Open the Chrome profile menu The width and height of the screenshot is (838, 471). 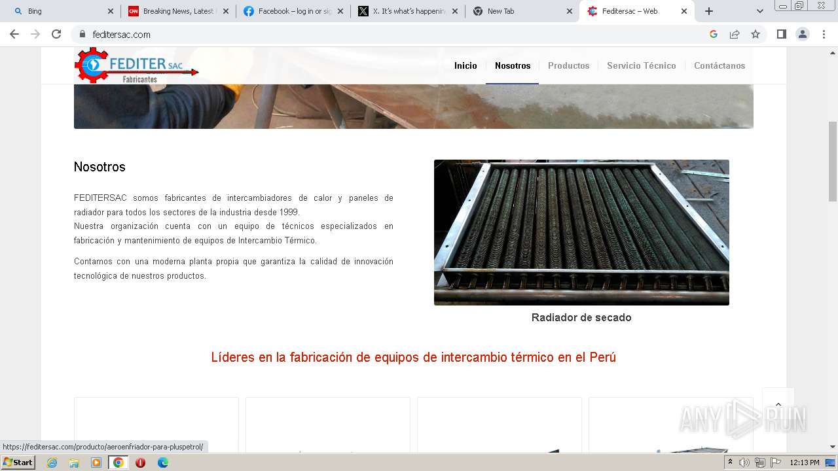pyautogui.click(x=803, y=34)
